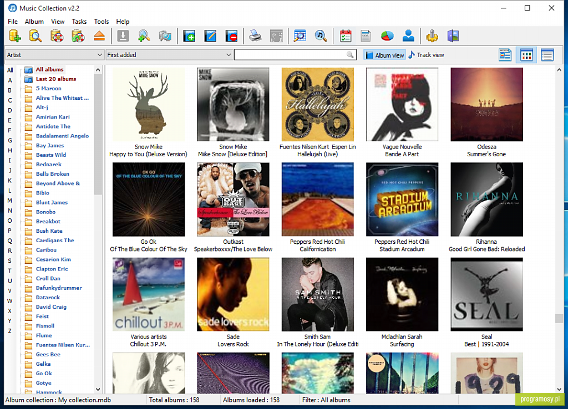Click the restore database toolbar icon
Viewport: 568px width, 409px height.
point(78,36)
